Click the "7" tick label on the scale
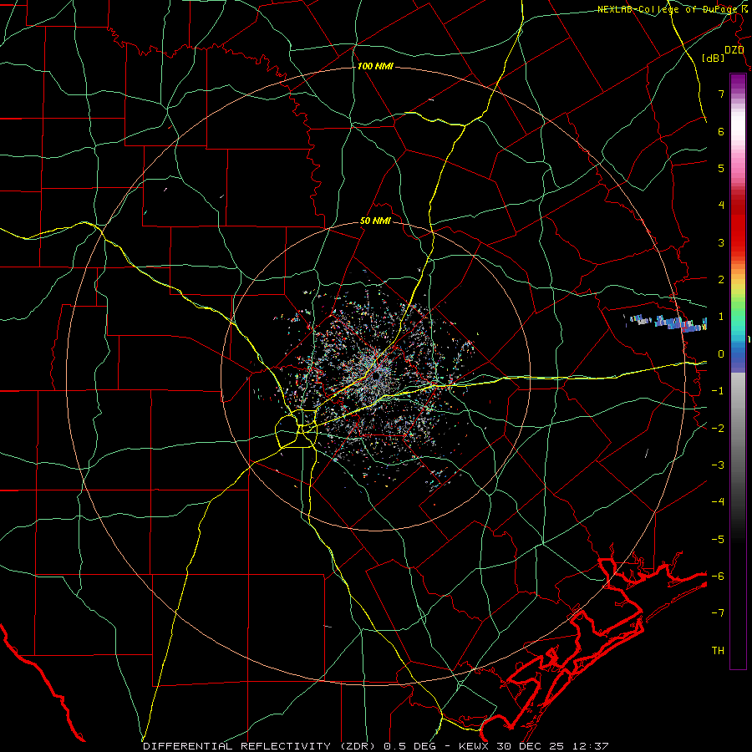The width and height of the screenshot is (752, 752). click(721, 94)
